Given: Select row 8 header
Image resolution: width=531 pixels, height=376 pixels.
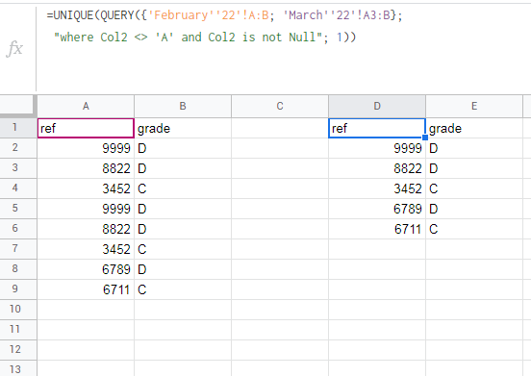Looking at the screenshot, I should (x=18, y=269).
